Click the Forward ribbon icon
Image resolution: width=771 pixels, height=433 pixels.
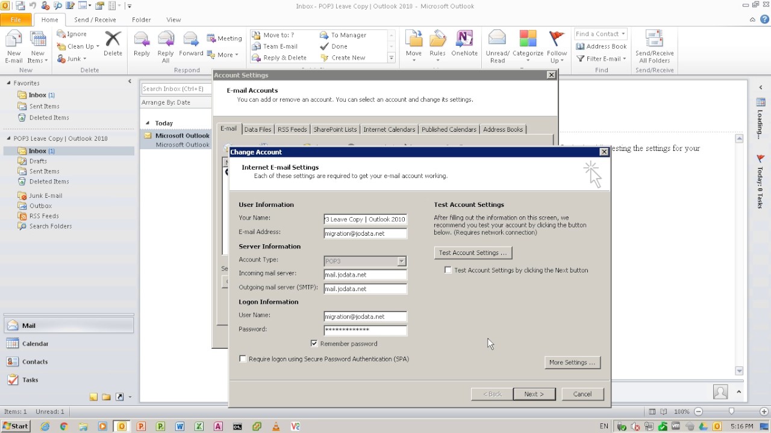(191, 44)
